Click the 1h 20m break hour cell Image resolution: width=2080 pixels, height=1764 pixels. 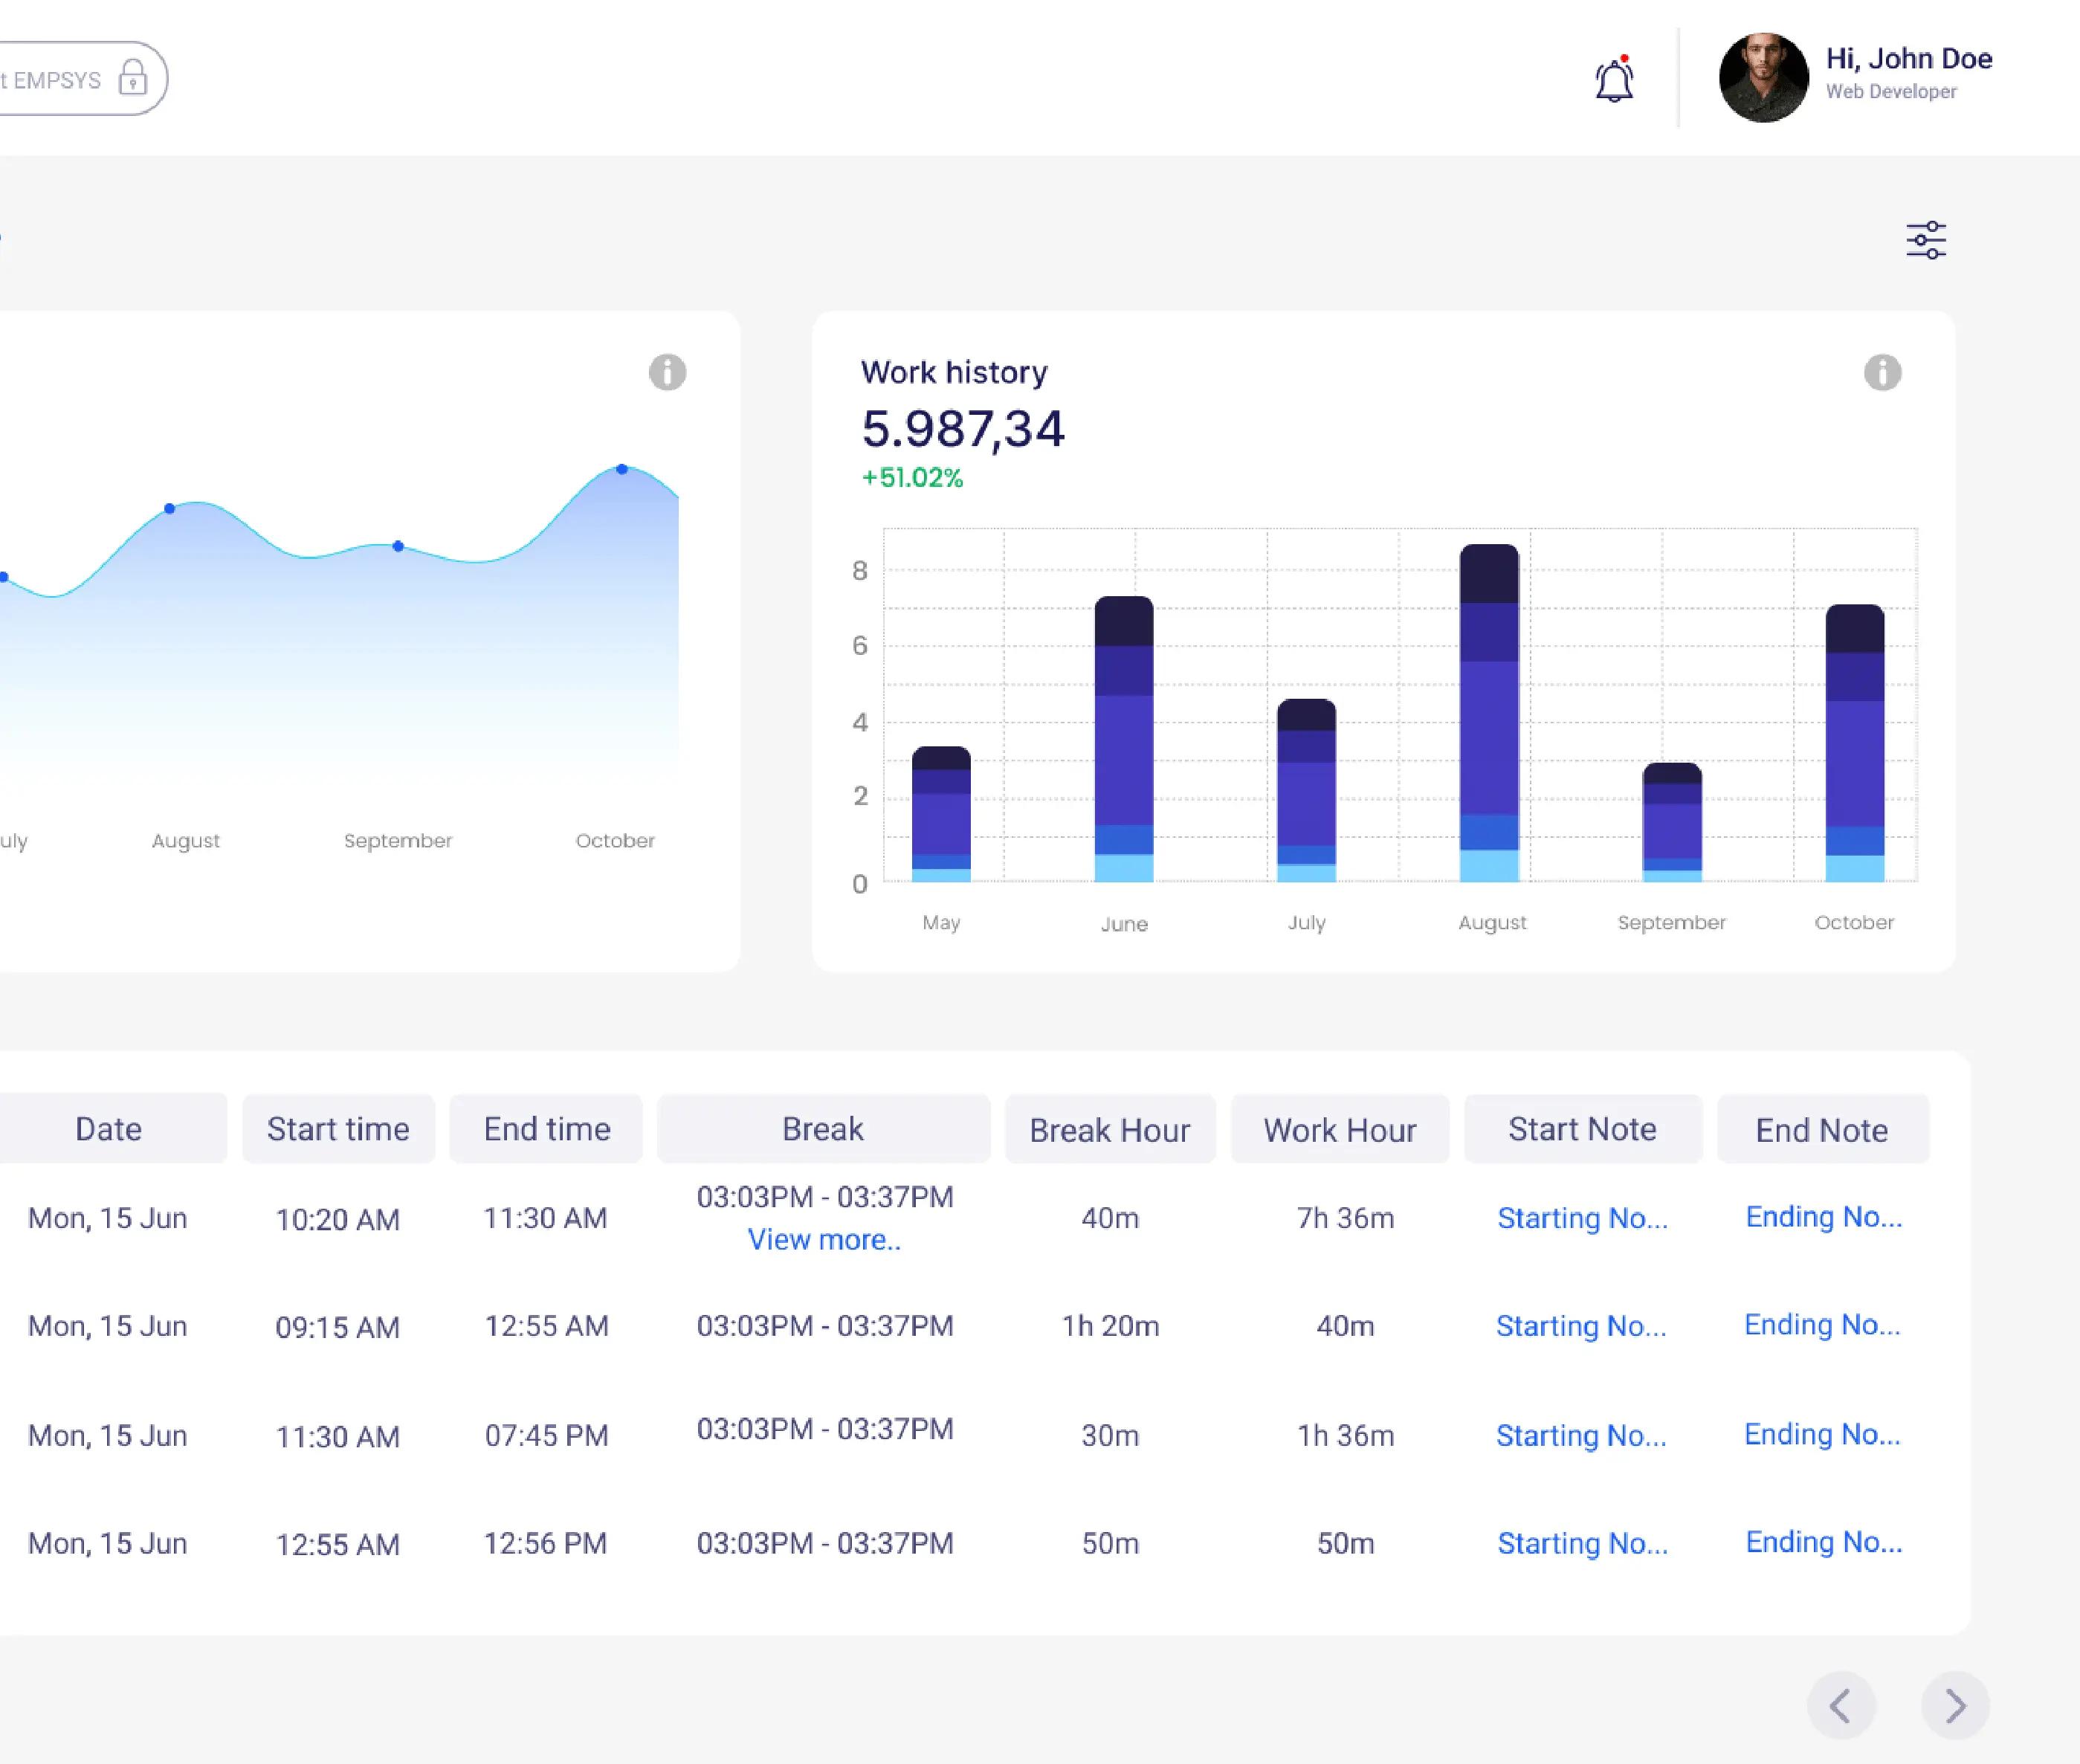1110,1326
